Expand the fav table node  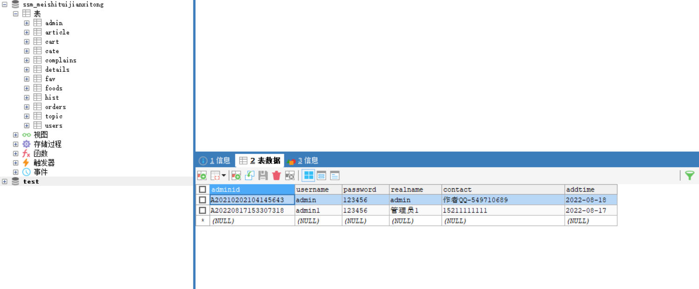coord(27,79)
